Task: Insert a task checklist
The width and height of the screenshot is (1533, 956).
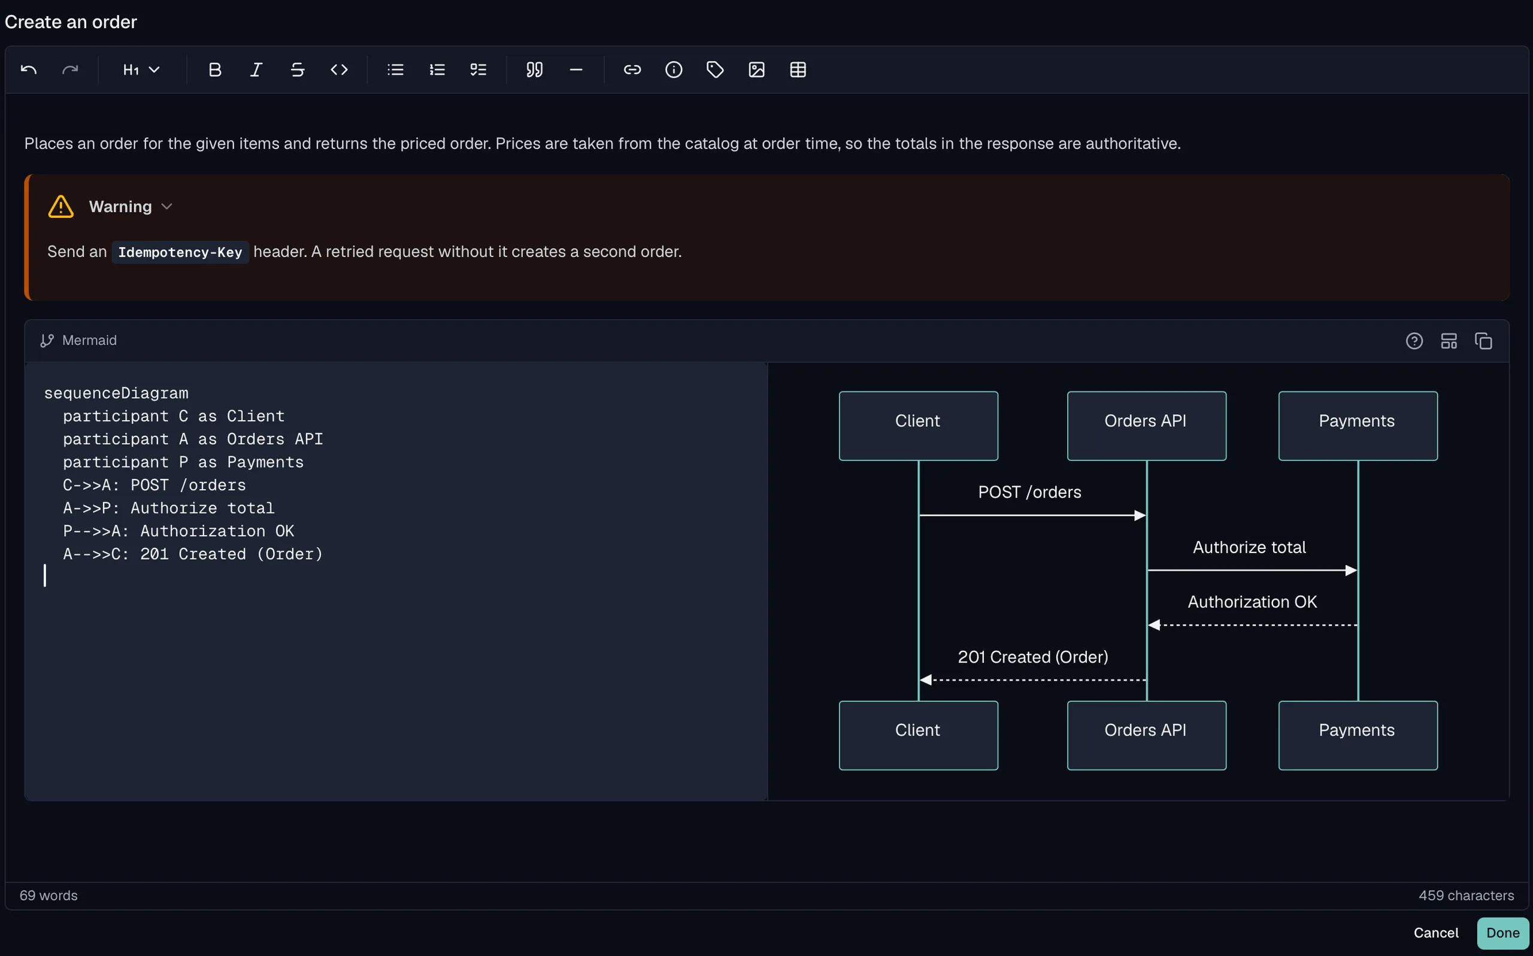Action: pyautogui.click(x=478, y=69)
